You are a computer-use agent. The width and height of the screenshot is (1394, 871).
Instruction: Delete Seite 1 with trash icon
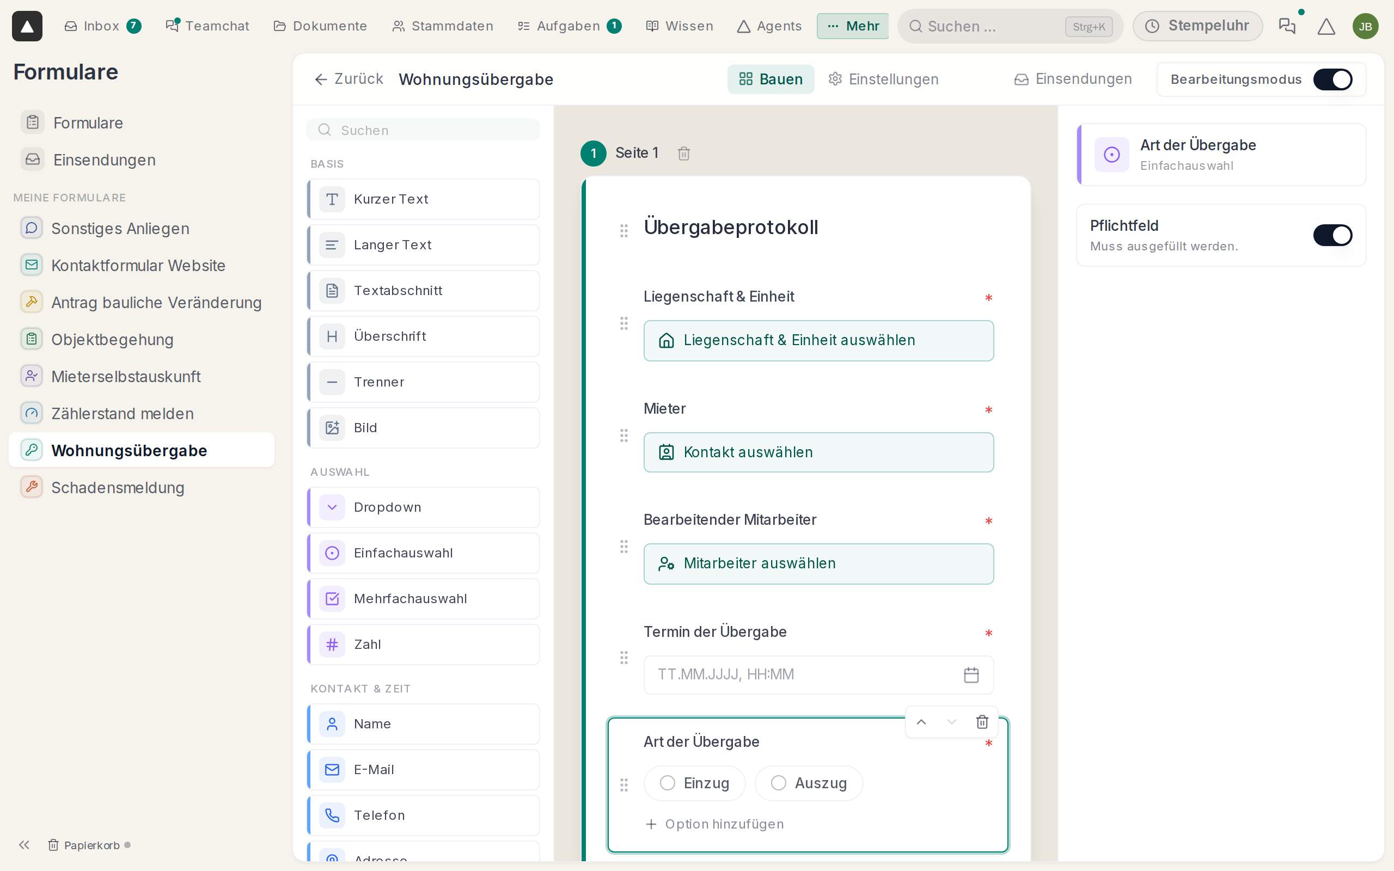pyautogui.click(x=684, y=153)
